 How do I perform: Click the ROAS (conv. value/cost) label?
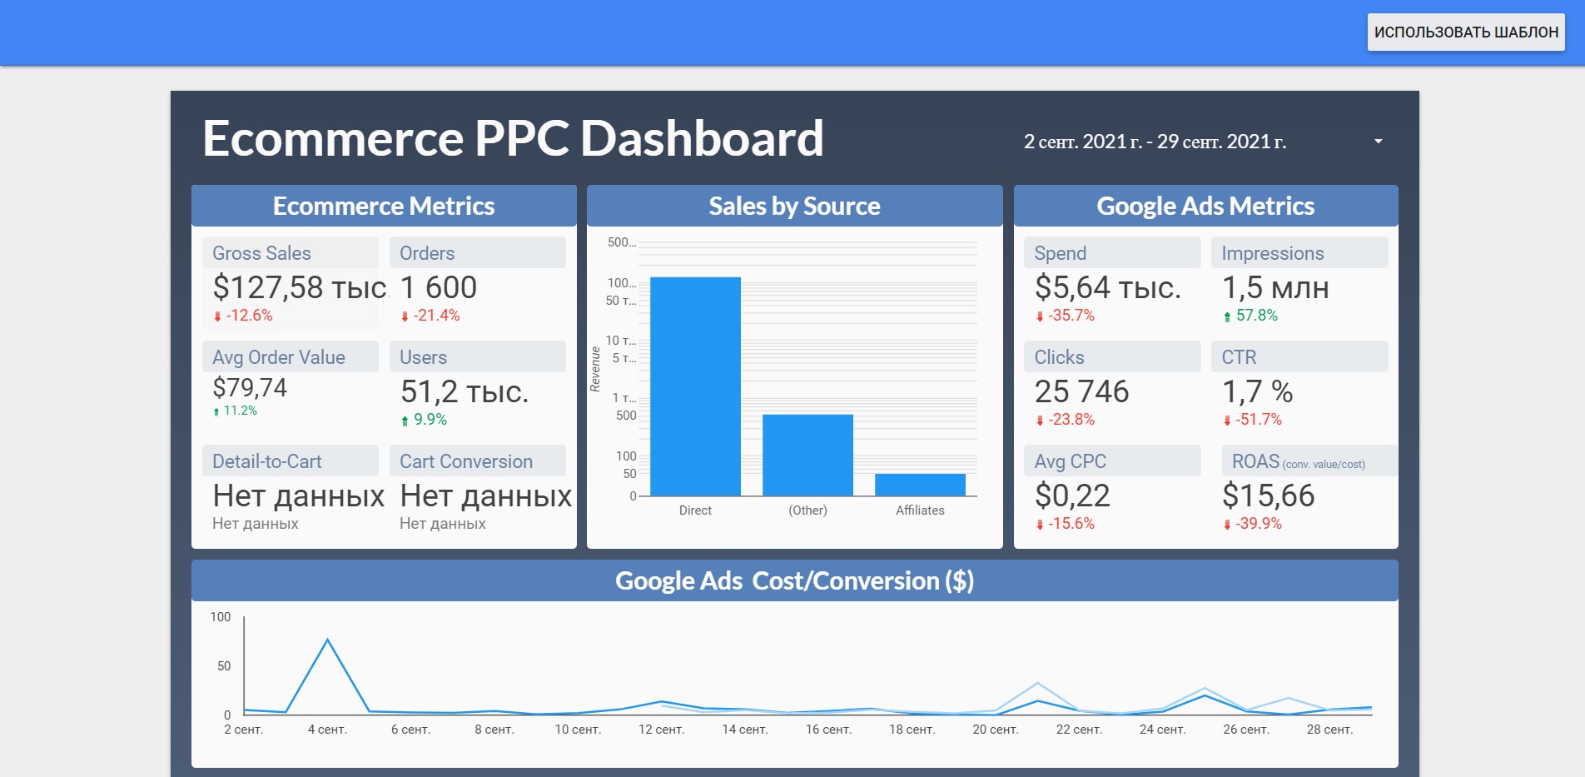pos(1298,461)
